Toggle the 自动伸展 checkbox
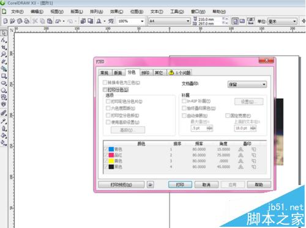Image resolution: width=306 pixels, height=228 pixels. [x=184, y=116]
